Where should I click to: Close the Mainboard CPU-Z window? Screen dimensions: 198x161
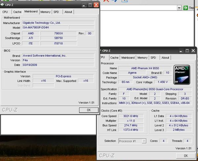click(x=96, y=5)
